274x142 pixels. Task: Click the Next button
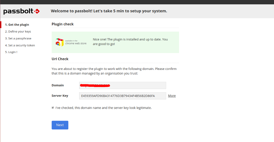coord(60,125)
